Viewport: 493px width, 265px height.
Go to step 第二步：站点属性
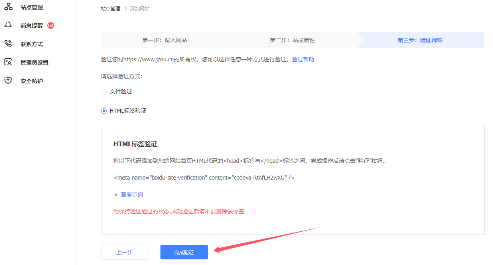pyautogui.click(x=292, y=40)
